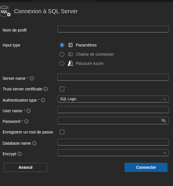
Task: Open the Authentication type SQL Login dropdown
Action: click(x=113, y=99)
